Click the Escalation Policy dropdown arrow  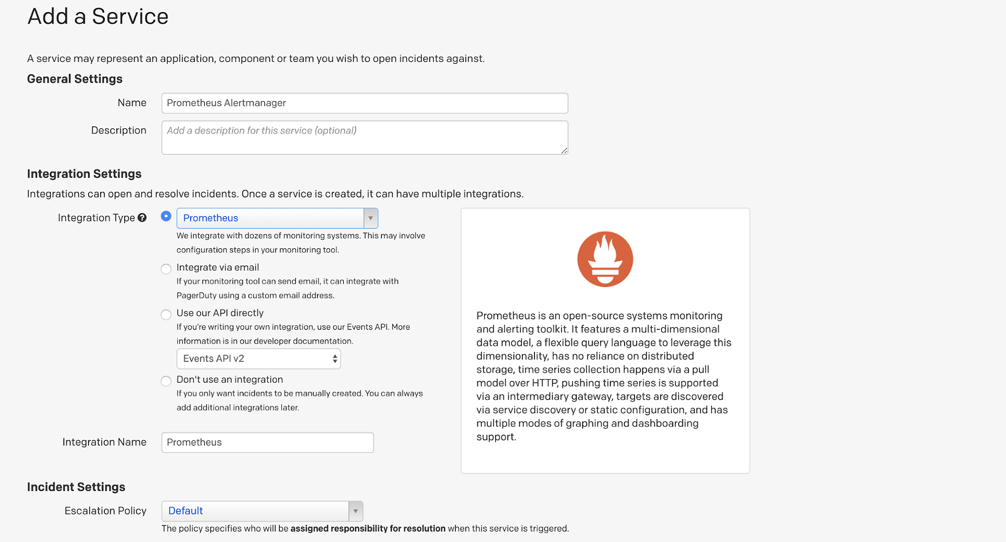pyautogui.click(x=356, y=511)
